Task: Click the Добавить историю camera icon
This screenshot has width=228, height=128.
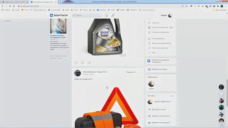Action: [149, 69]
